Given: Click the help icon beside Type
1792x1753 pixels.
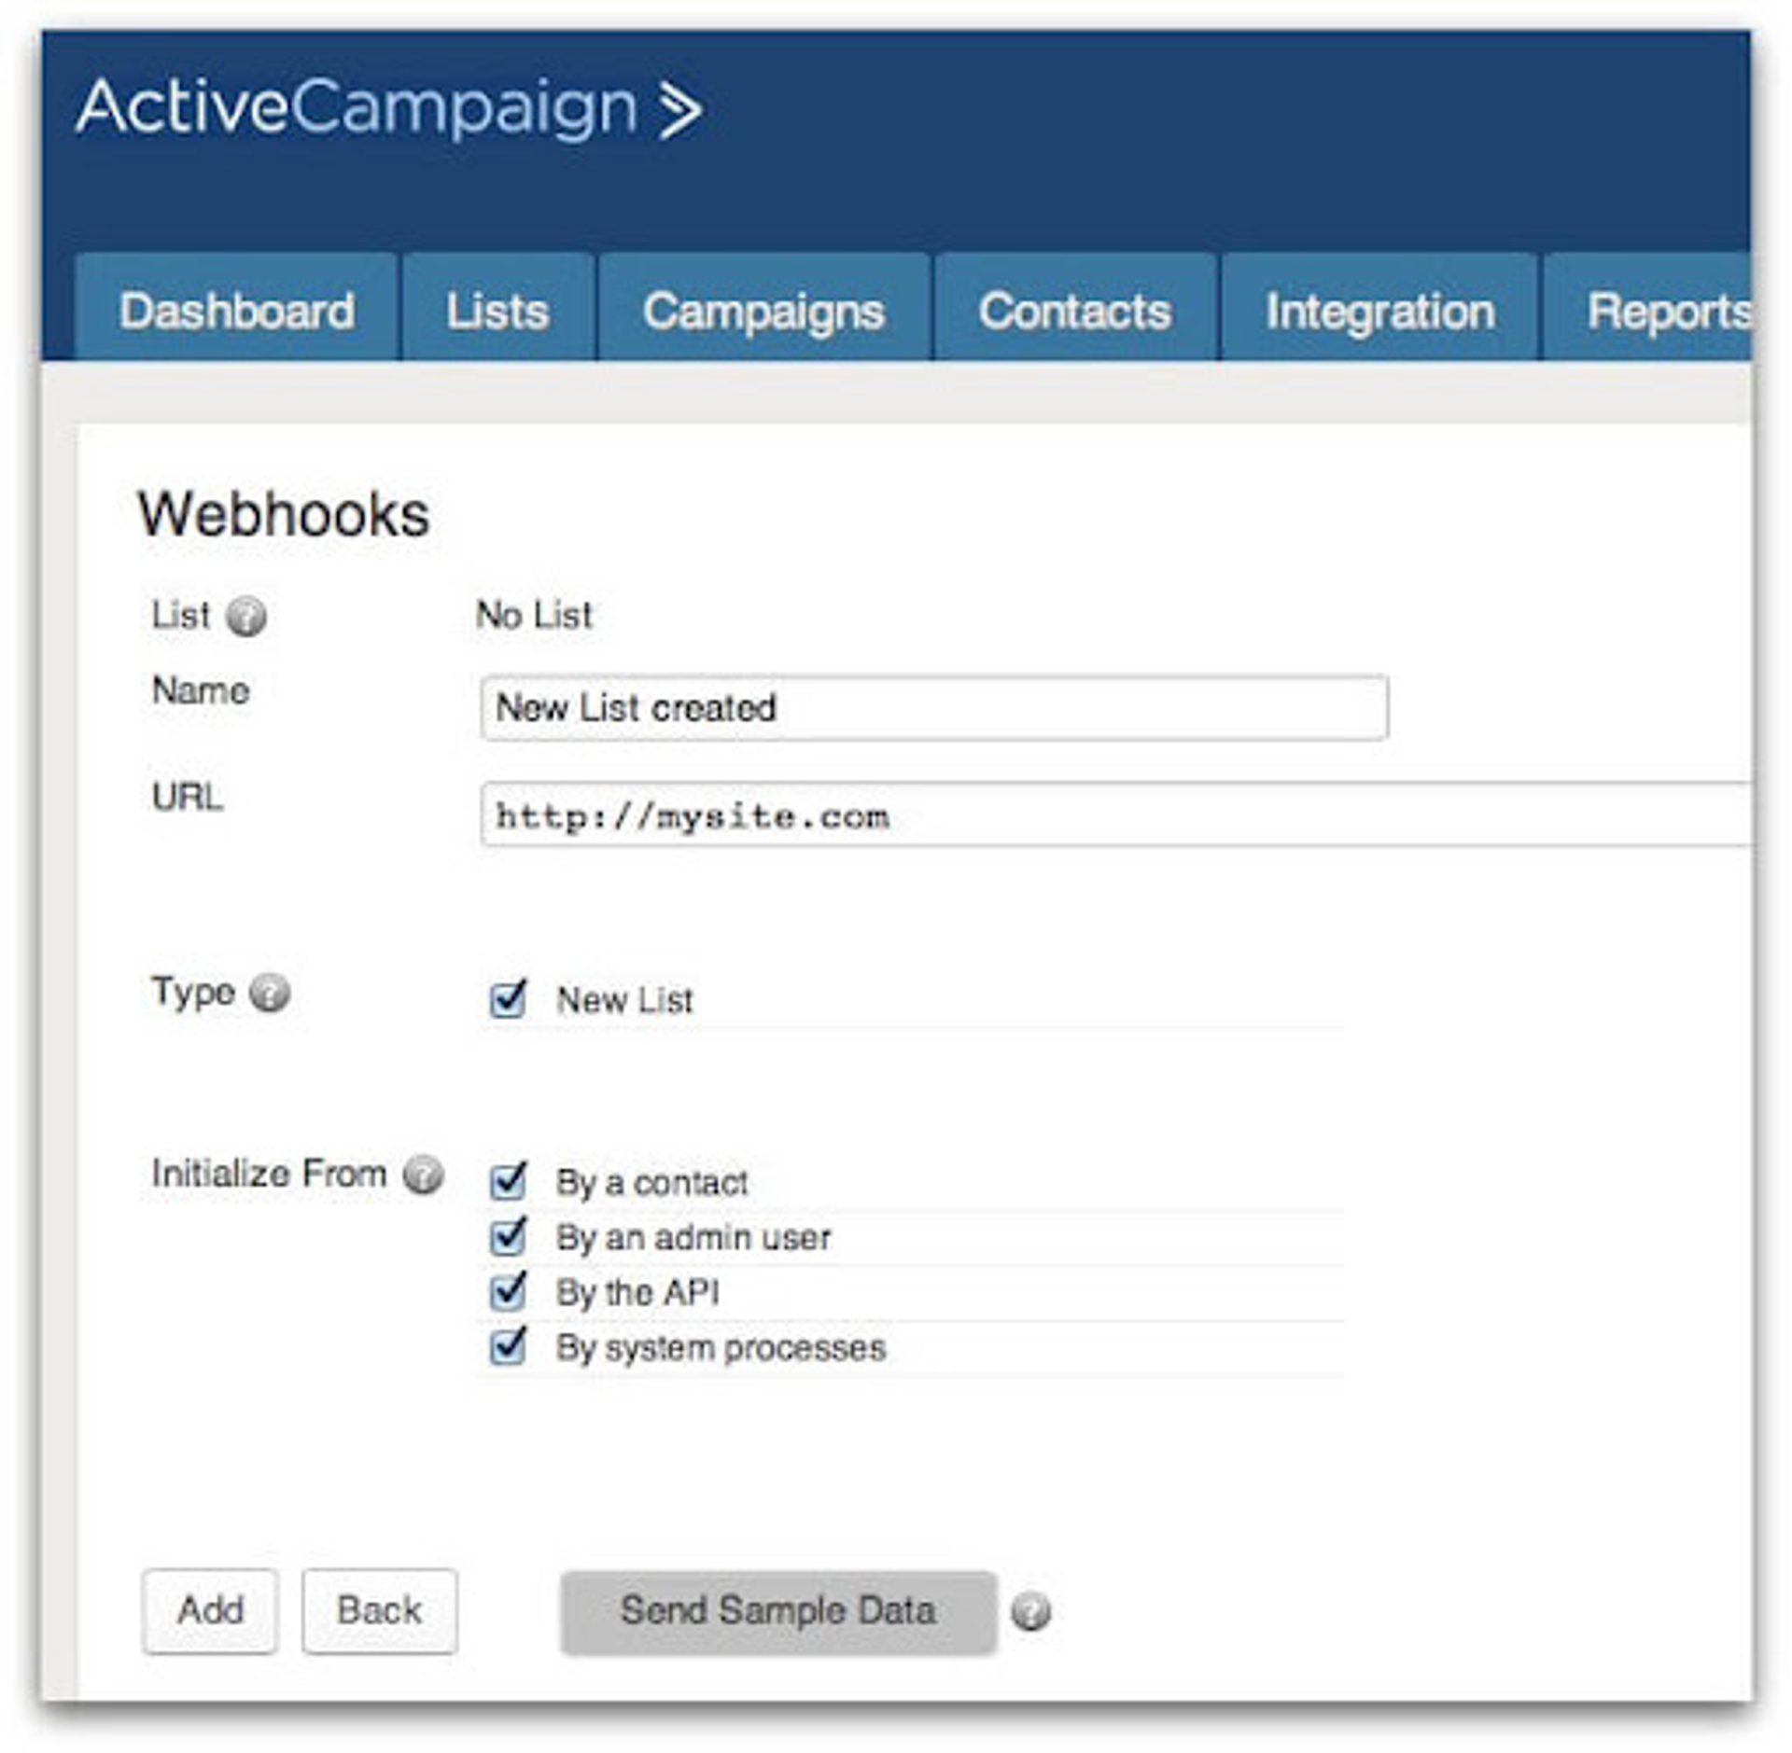Looking at the screenshot, I should pyautogui.click(x=271, y=993).
